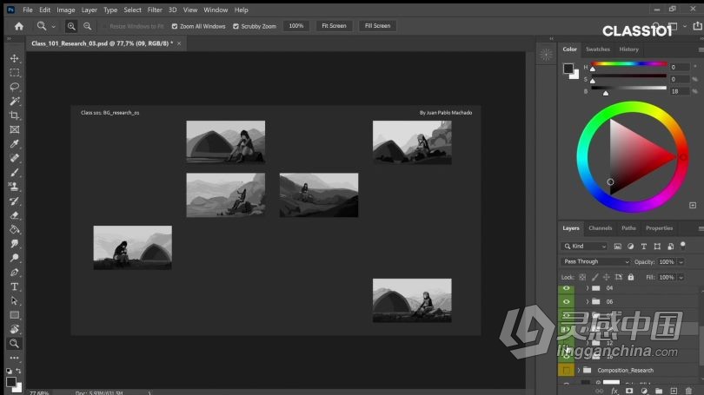This screenshot has width=704, height=395.
Task: Expand layer group 04
Action: (x=588, y=288)
